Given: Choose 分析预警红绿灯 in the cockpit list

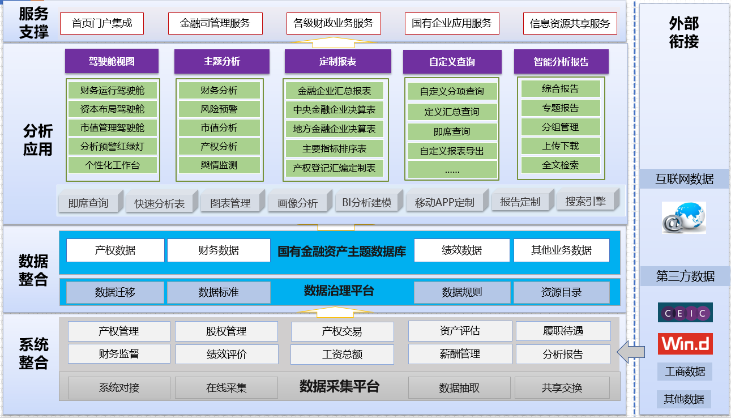Looking at the screenshot, I should (112, 147).
